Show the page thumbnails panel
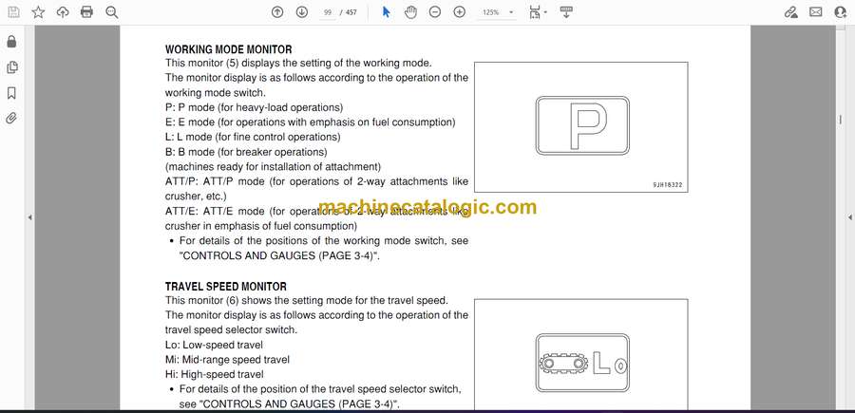Screen dimensions: 855x413 [11, 67]
